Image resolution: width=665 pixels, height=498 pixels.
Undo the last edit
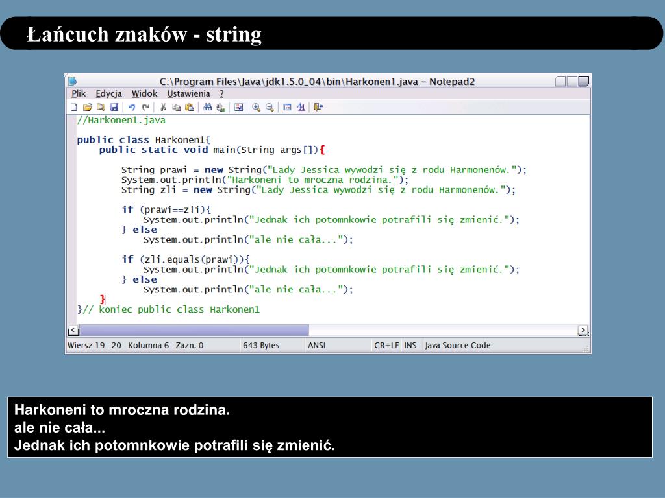click(132, 107)
